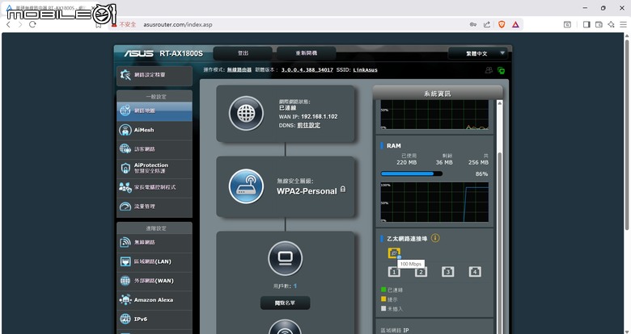
Task: Select 網路地圖 in the sidebar
Action: [x=155, y=111]
